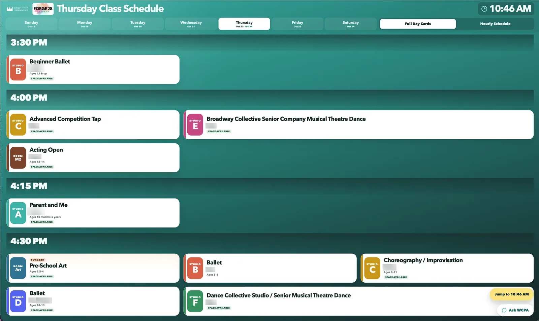Image resolution: width=539 pixels, height=321 pixels.
Task: Switch to the Hourly Schedule view
Action: (x=495, y=24)
